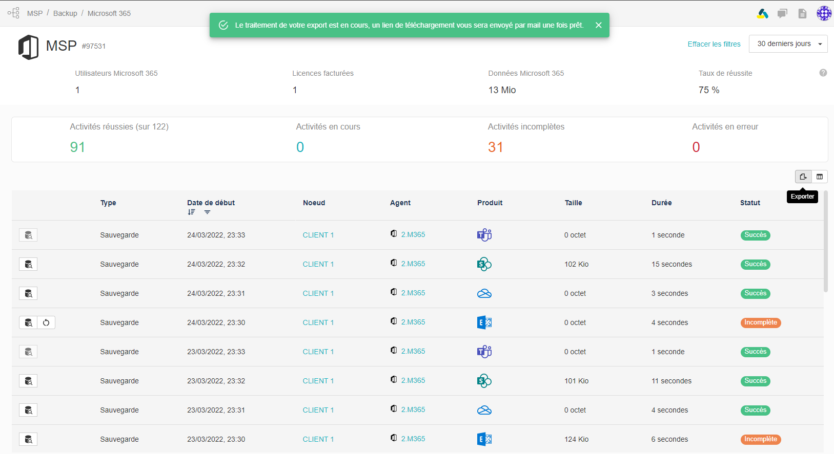Filter by successful activities count 91

[77, 147]
